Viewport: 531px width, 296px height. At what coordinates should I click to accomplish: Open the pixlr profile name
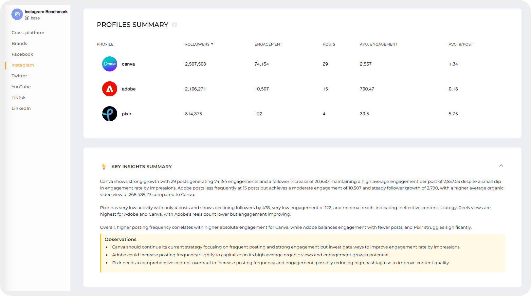(x=127, y=114)
